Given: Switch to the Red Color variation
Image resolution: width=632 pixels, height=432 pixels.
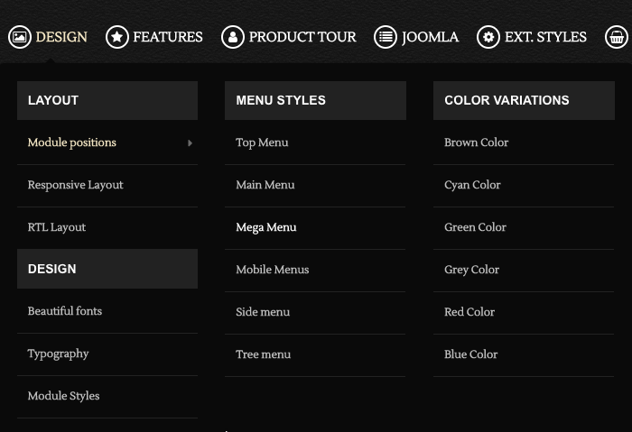Looking at the screenshot, I should (x=469, y=312).
